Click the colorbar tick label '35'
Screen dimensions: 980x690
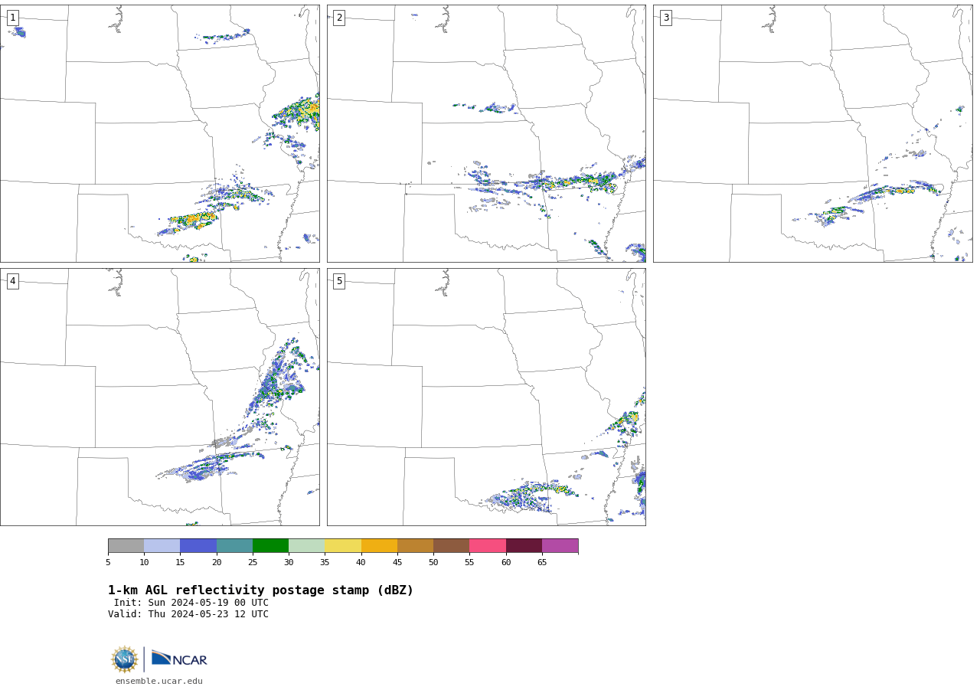[x=325, y=563]
